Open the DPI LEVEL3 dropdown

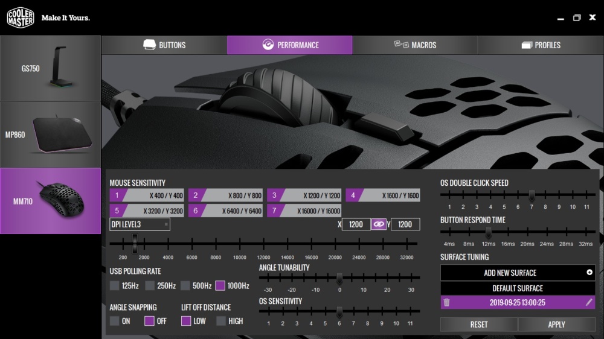140,224
